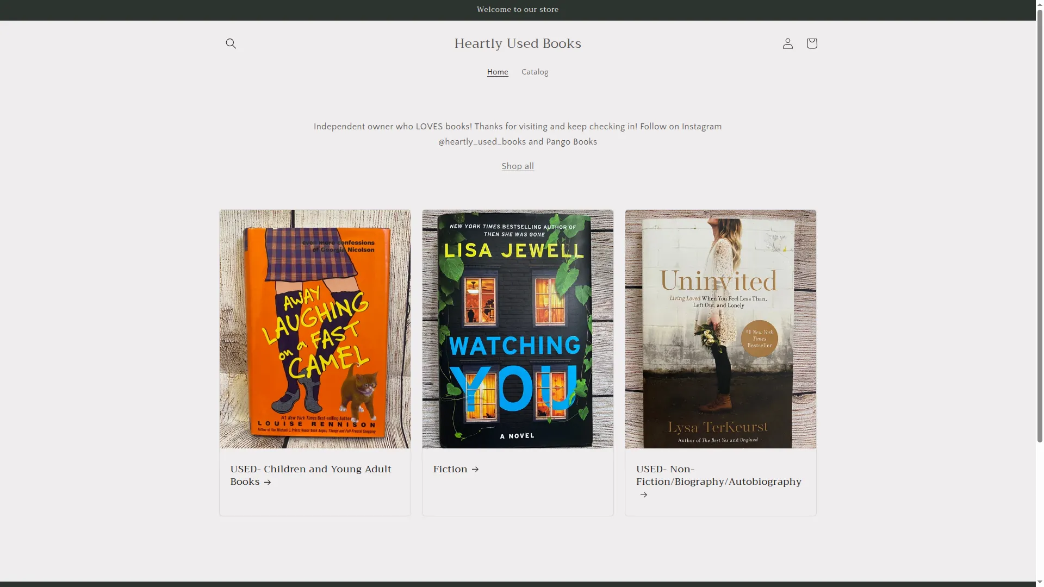
Task: Open the account login icon
Action: click(787, 43)
